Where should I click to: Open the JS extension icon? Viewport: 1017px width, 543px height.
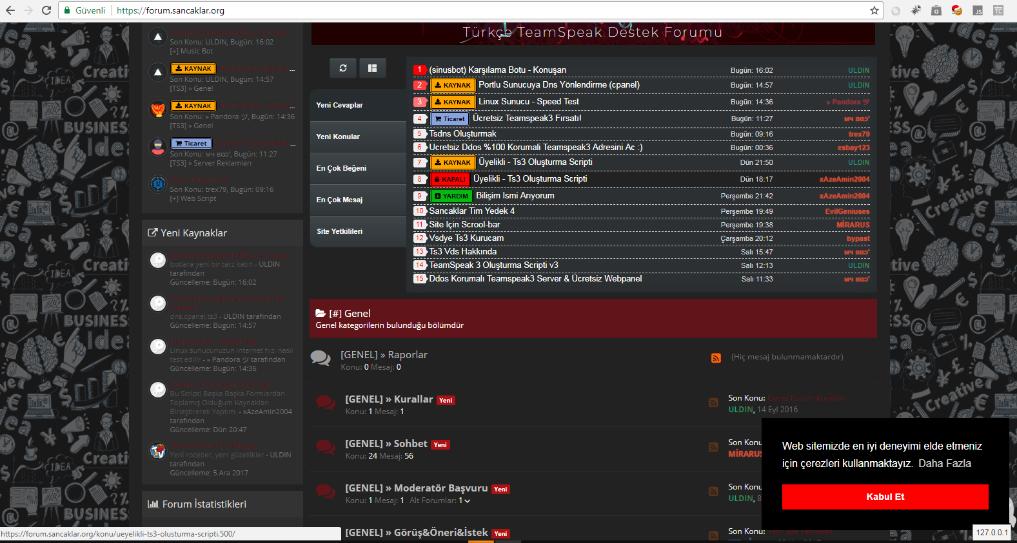(978, 10)
